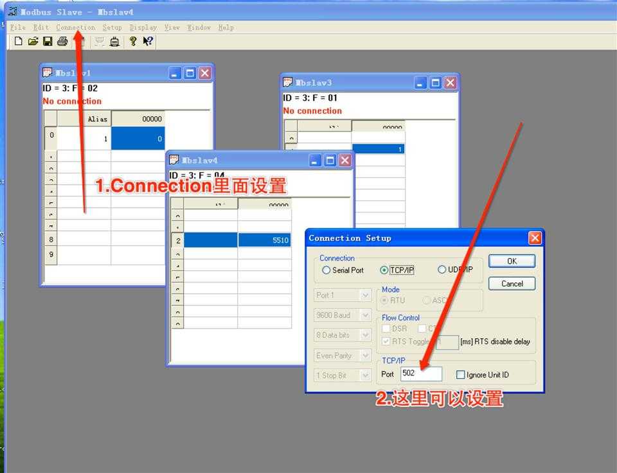Click the Mbslav4 window title icon
This screenshot has height=473, width=617.
point(174,160)
